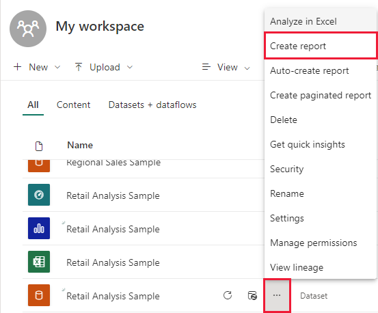Choose Analyze in Excel from menu
378x313 pixels.
click(320, 21)
